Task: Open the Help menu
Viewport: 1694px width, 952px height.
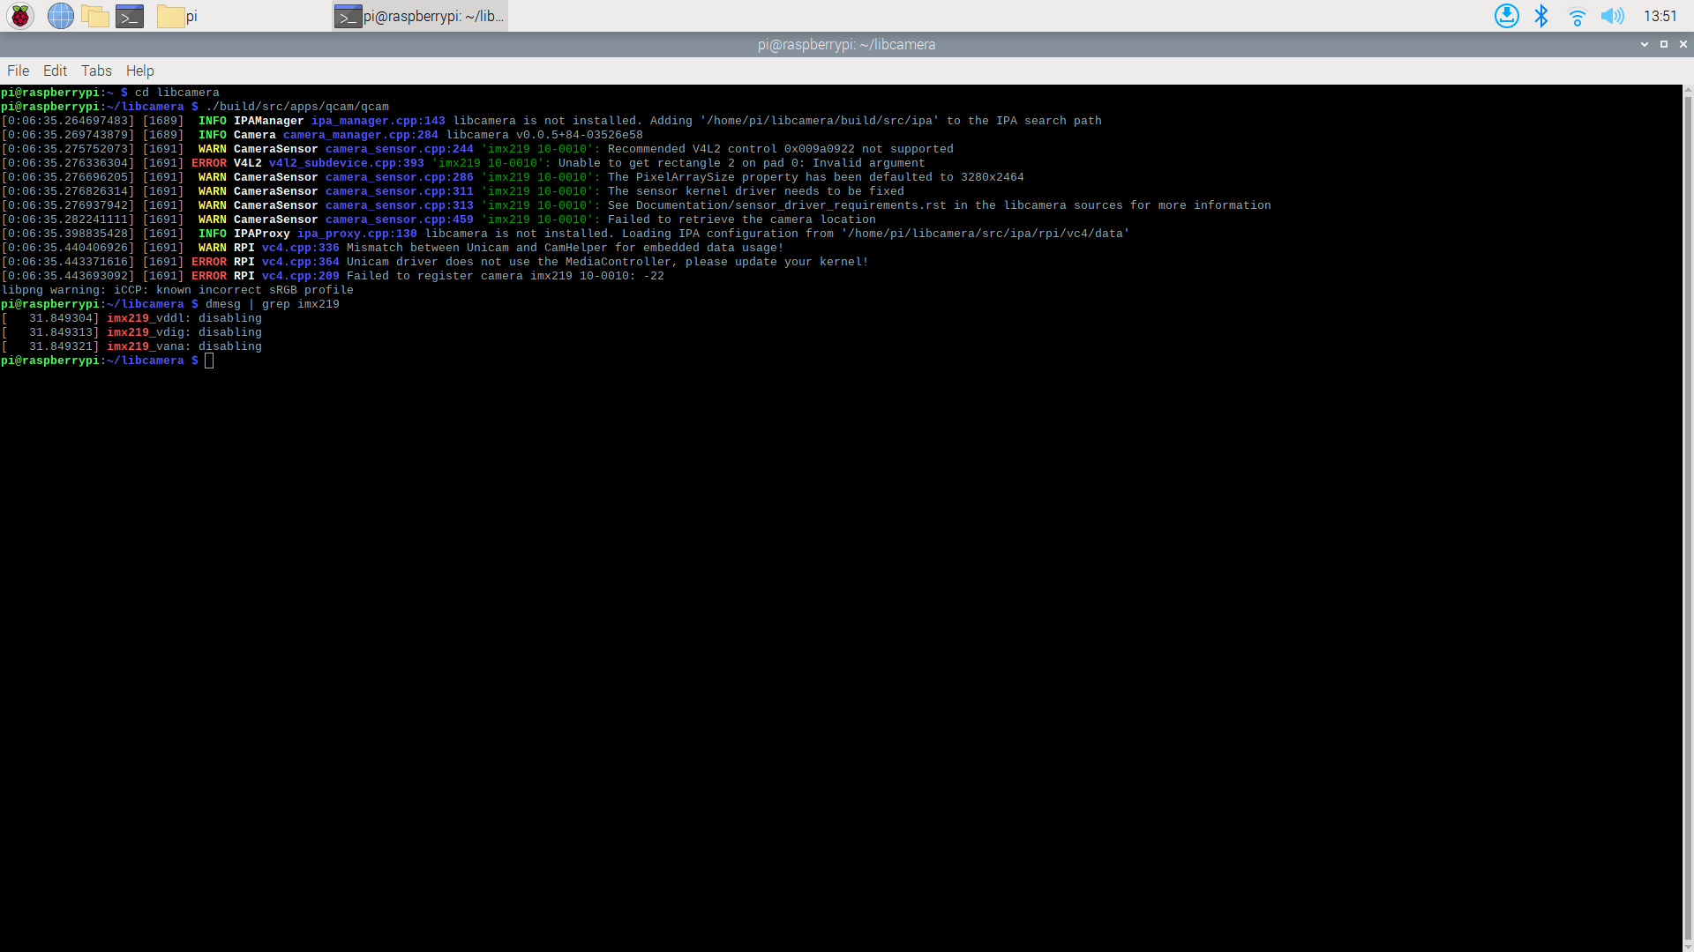Action: [139, 71]
